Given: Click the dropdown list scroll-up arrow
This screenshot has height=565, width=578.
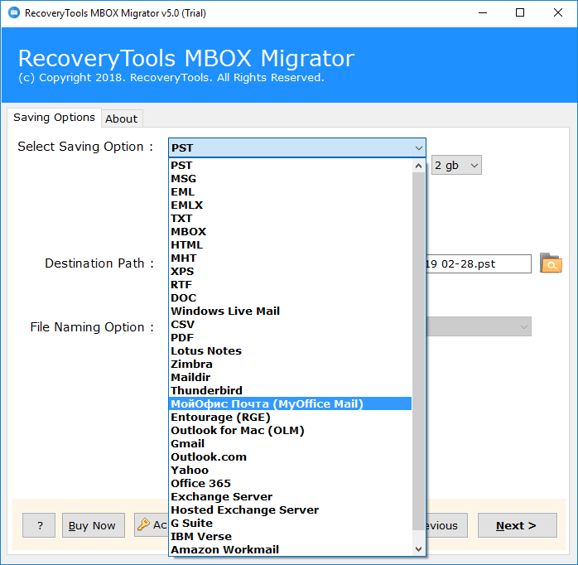Looking at the screenshot, I should point(418,166).
